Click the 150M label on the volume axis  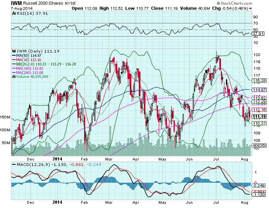click(x=5, y=117)
